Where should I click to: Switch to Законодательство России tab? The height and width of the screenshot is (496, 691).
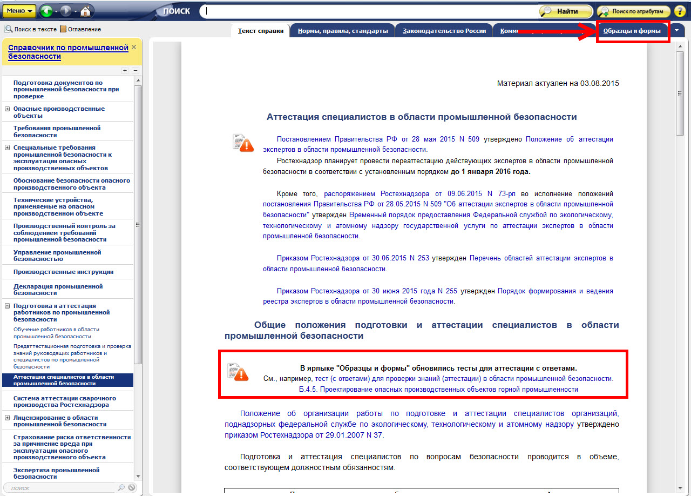point(443,31)
